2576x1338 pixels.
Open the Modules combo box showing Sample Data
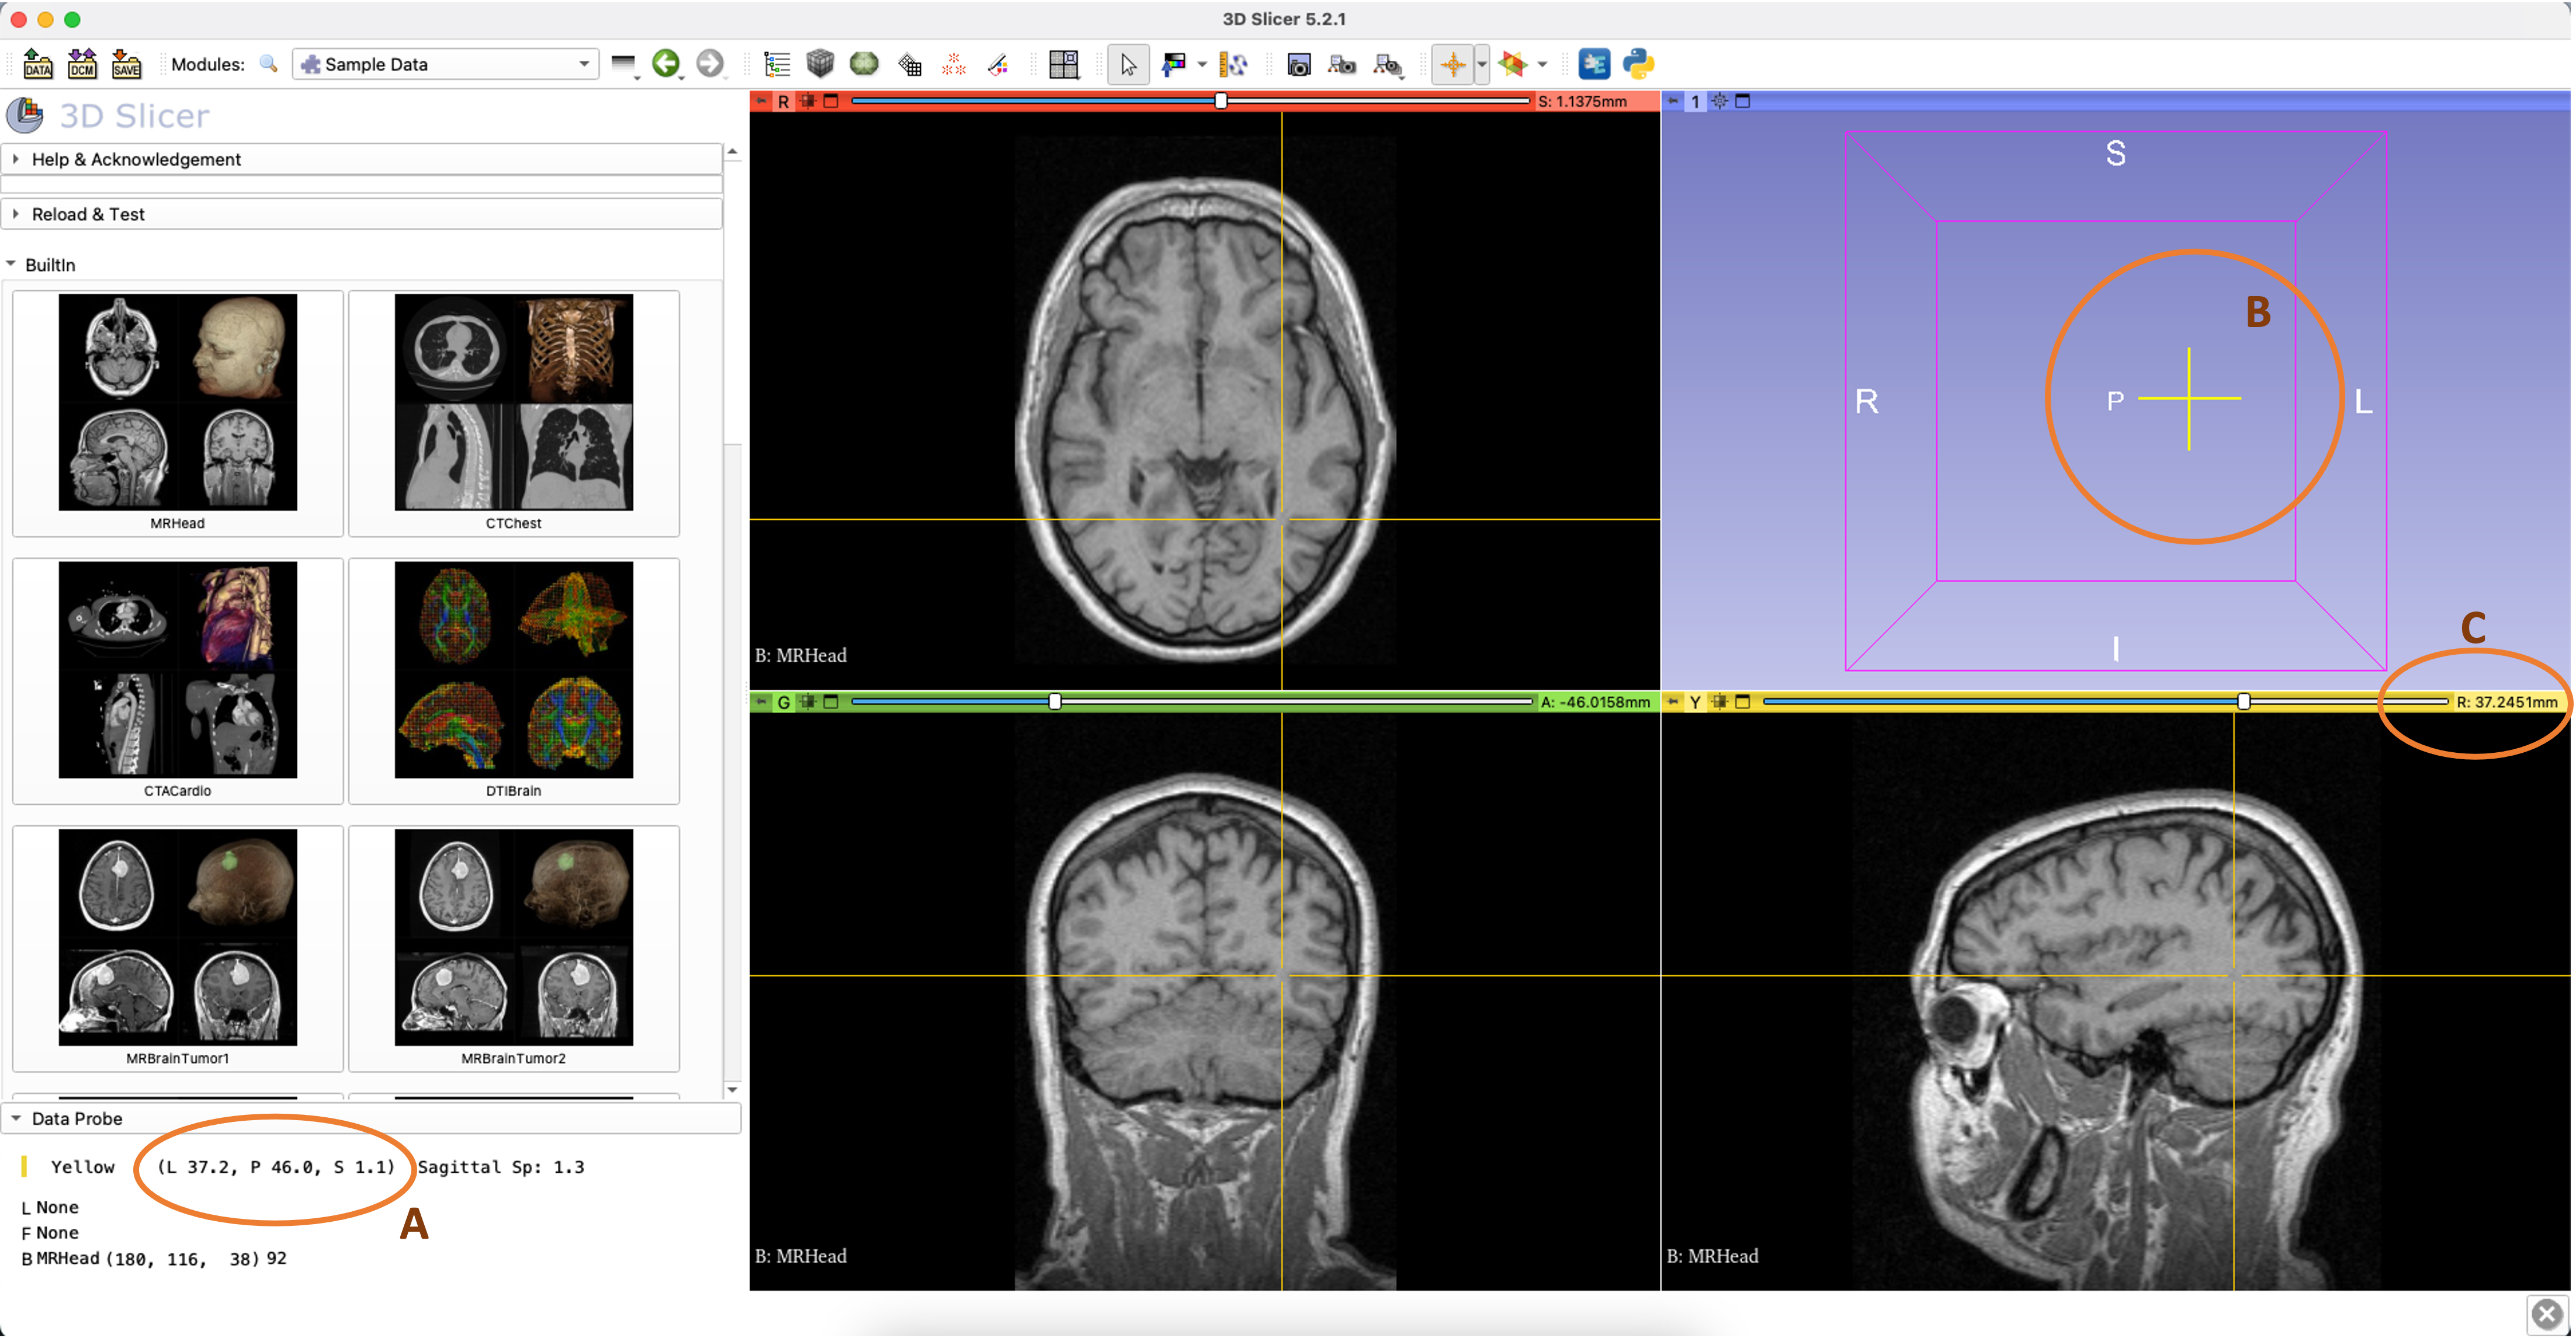click(446, 64)
